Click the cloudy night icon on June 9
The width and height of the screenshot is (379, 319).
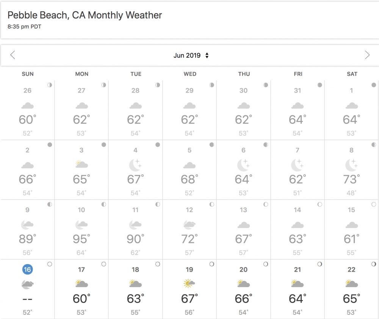coord(27,224)
